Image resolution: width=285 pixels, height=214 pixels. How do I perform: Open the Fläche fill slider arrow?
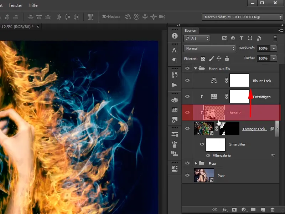tap(274, 58)
